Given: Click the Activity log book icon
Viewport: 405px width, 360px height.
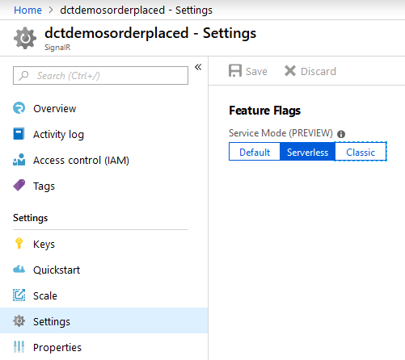Looking at the screenshot, I should pyautogui.click(x=19, y=134).
